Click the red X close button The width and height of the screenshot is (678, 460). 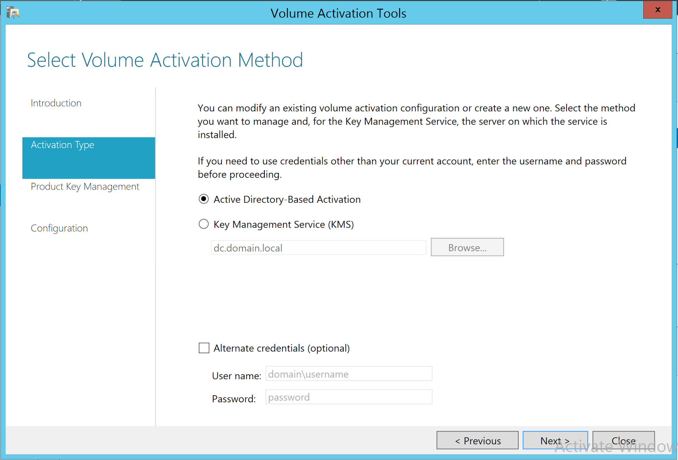click(x=657, y=9)
